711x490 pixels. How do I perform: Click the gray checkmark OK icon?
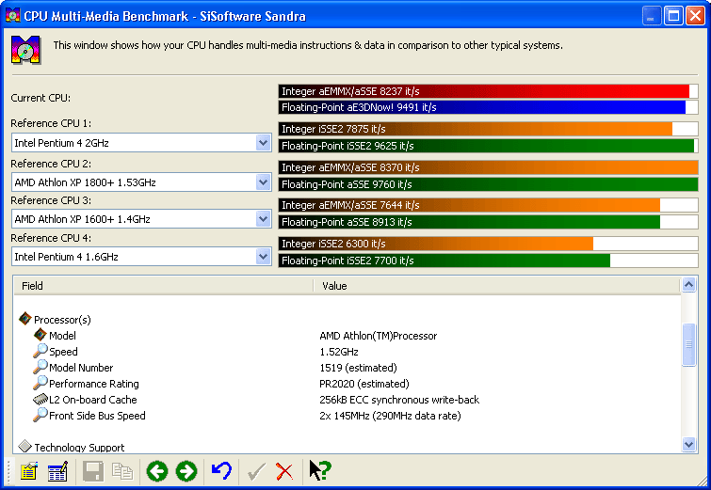tap(256, 472)
